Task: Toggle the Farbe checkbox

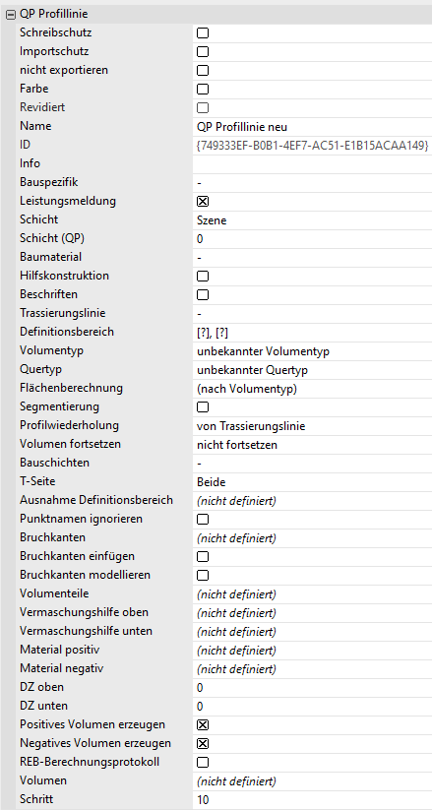Action: (x=203, y=90)
